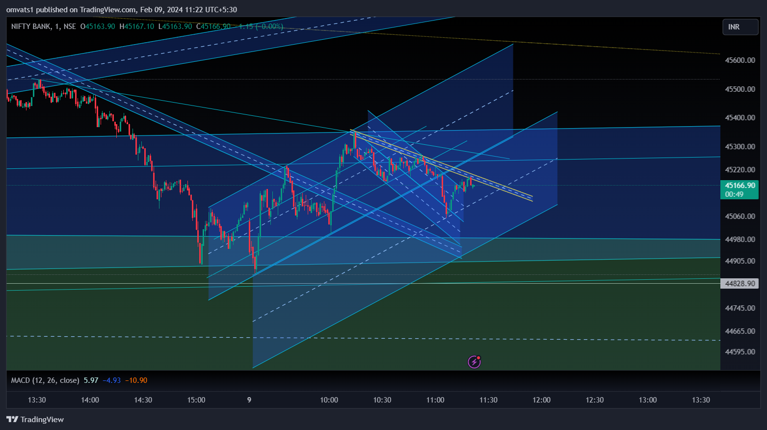Viewport: 767px width, 430px height.
Task: Click the 45300.00 price axis label
Action: [x=740, y=147]
